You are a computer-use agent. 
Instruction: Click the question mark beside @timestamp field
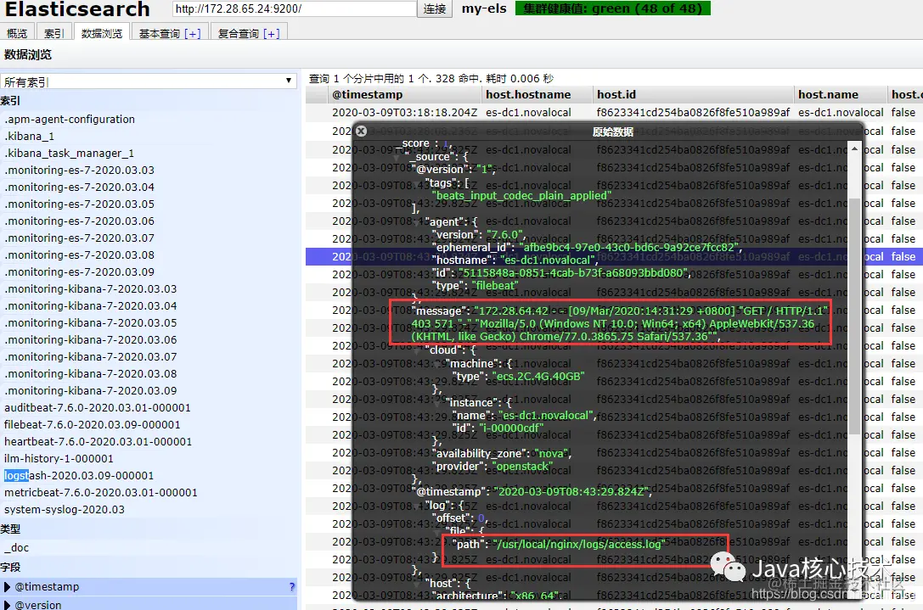coord(292,586)
